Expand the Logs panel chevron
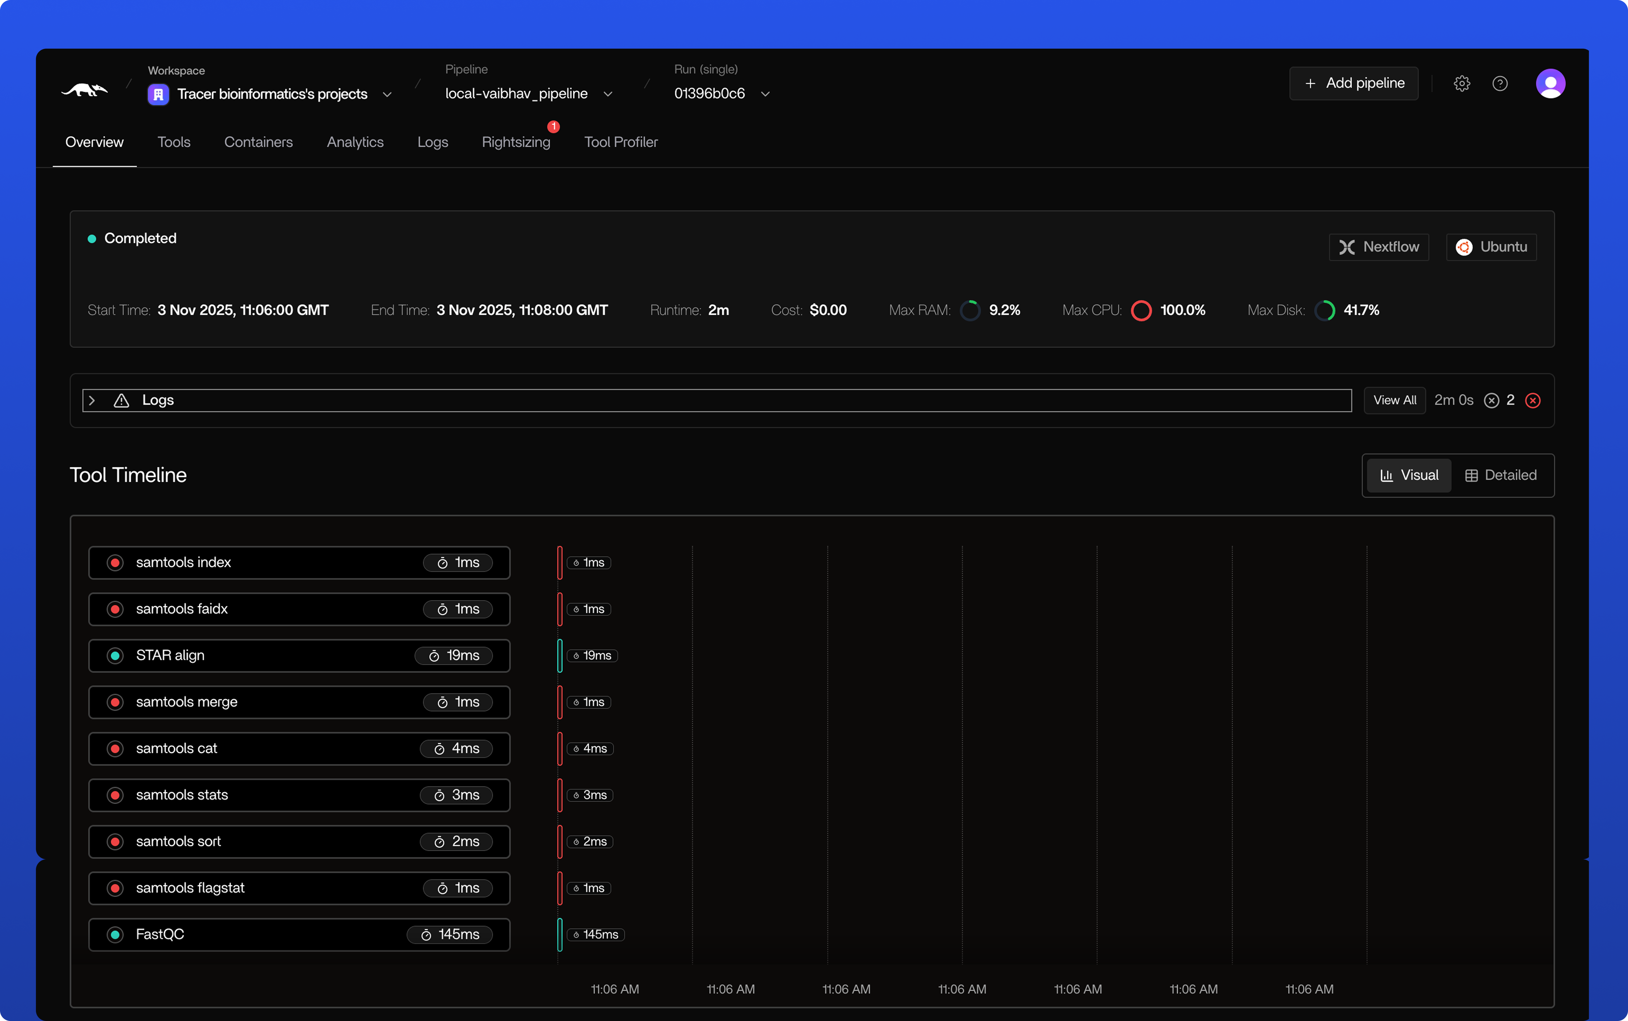This screenshot has width=1628, height=1021. [x=92, y=400]
